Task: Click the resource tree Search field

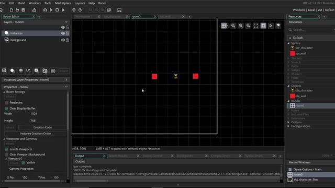Action: [x=312, y=30]
